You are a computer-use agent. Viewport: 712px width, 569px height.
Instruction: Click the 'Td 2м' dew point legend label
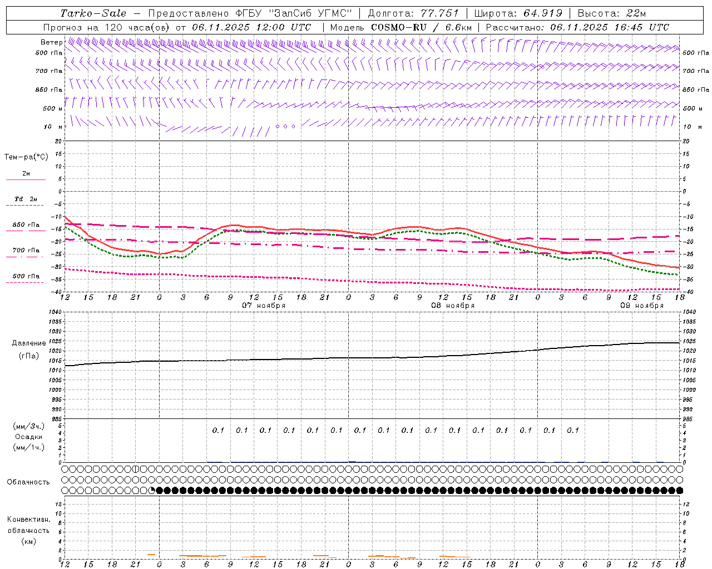[x=26, y=199]
